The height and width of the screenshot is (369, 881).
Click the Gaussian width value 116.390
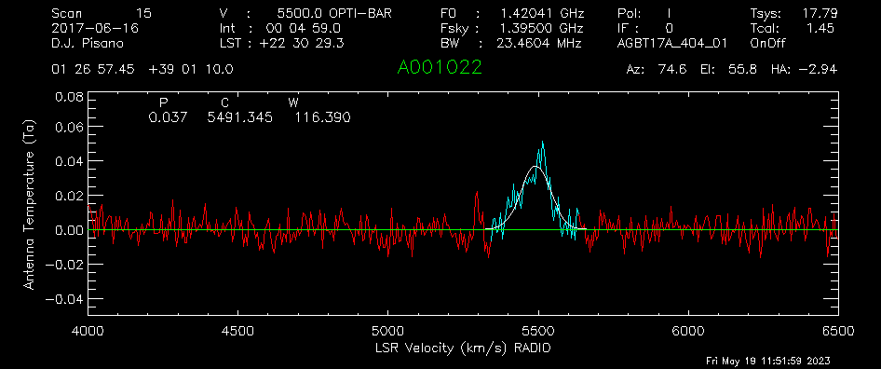click(x=323, y=117)
